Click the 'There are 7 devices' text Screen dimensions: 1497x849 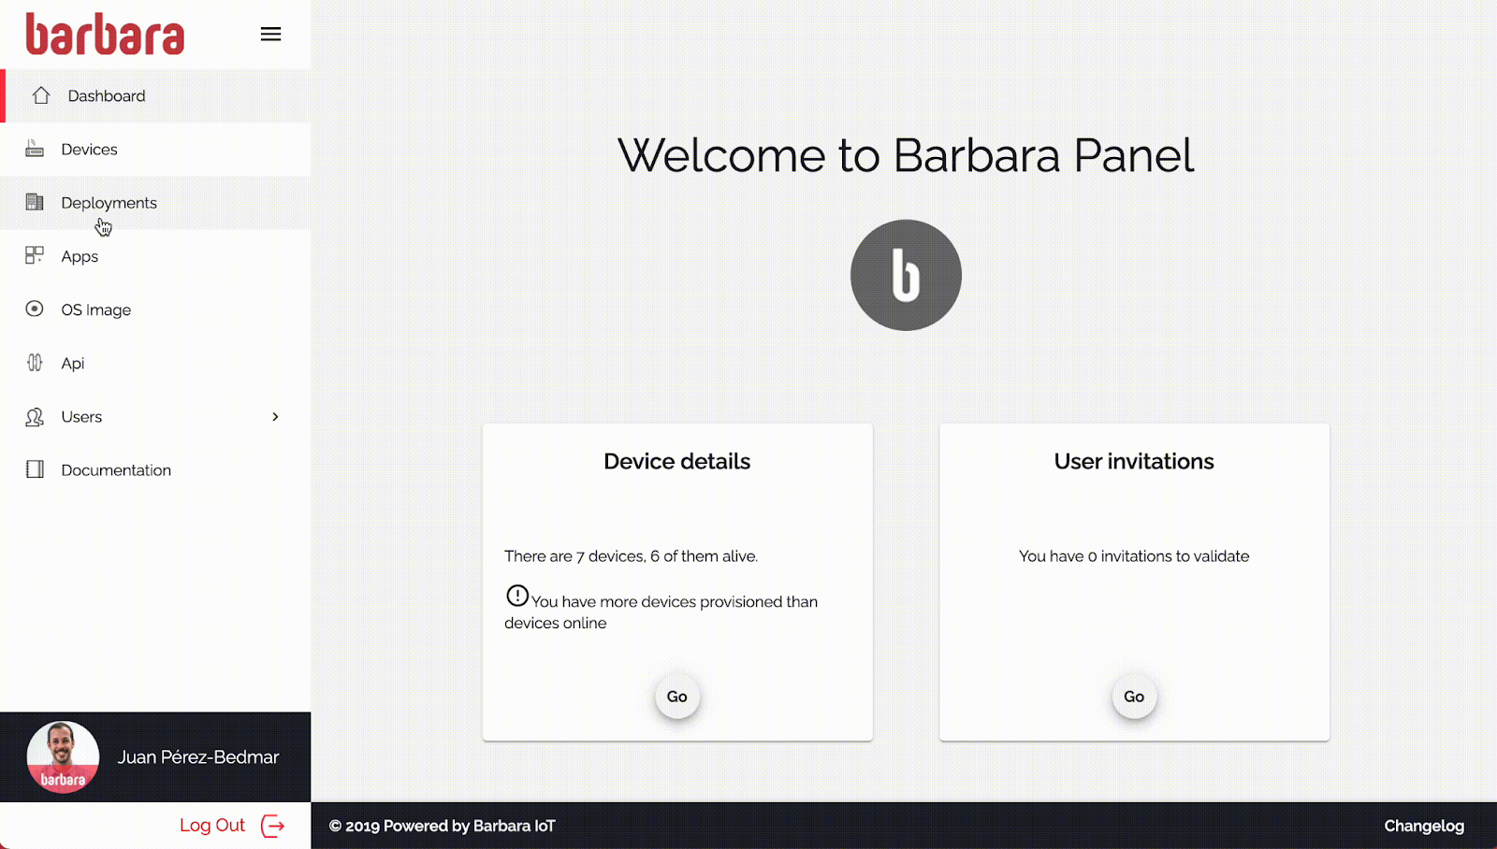(x=631, y=556)
